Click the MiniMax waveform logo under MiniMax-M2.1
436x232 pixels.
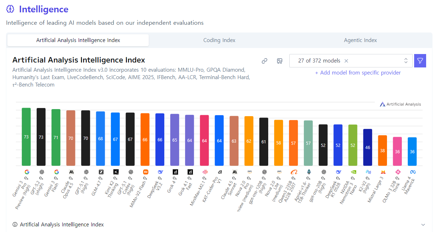(204, 172)
